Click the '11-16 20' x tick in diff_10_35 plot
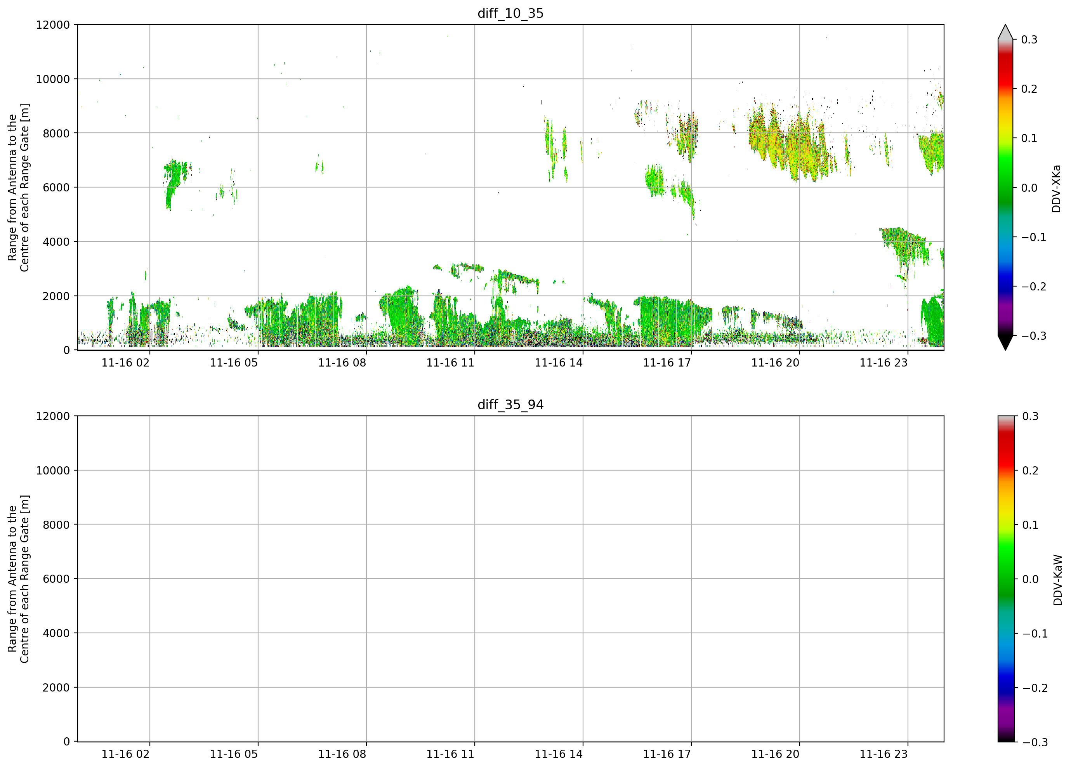 [775, 363]
